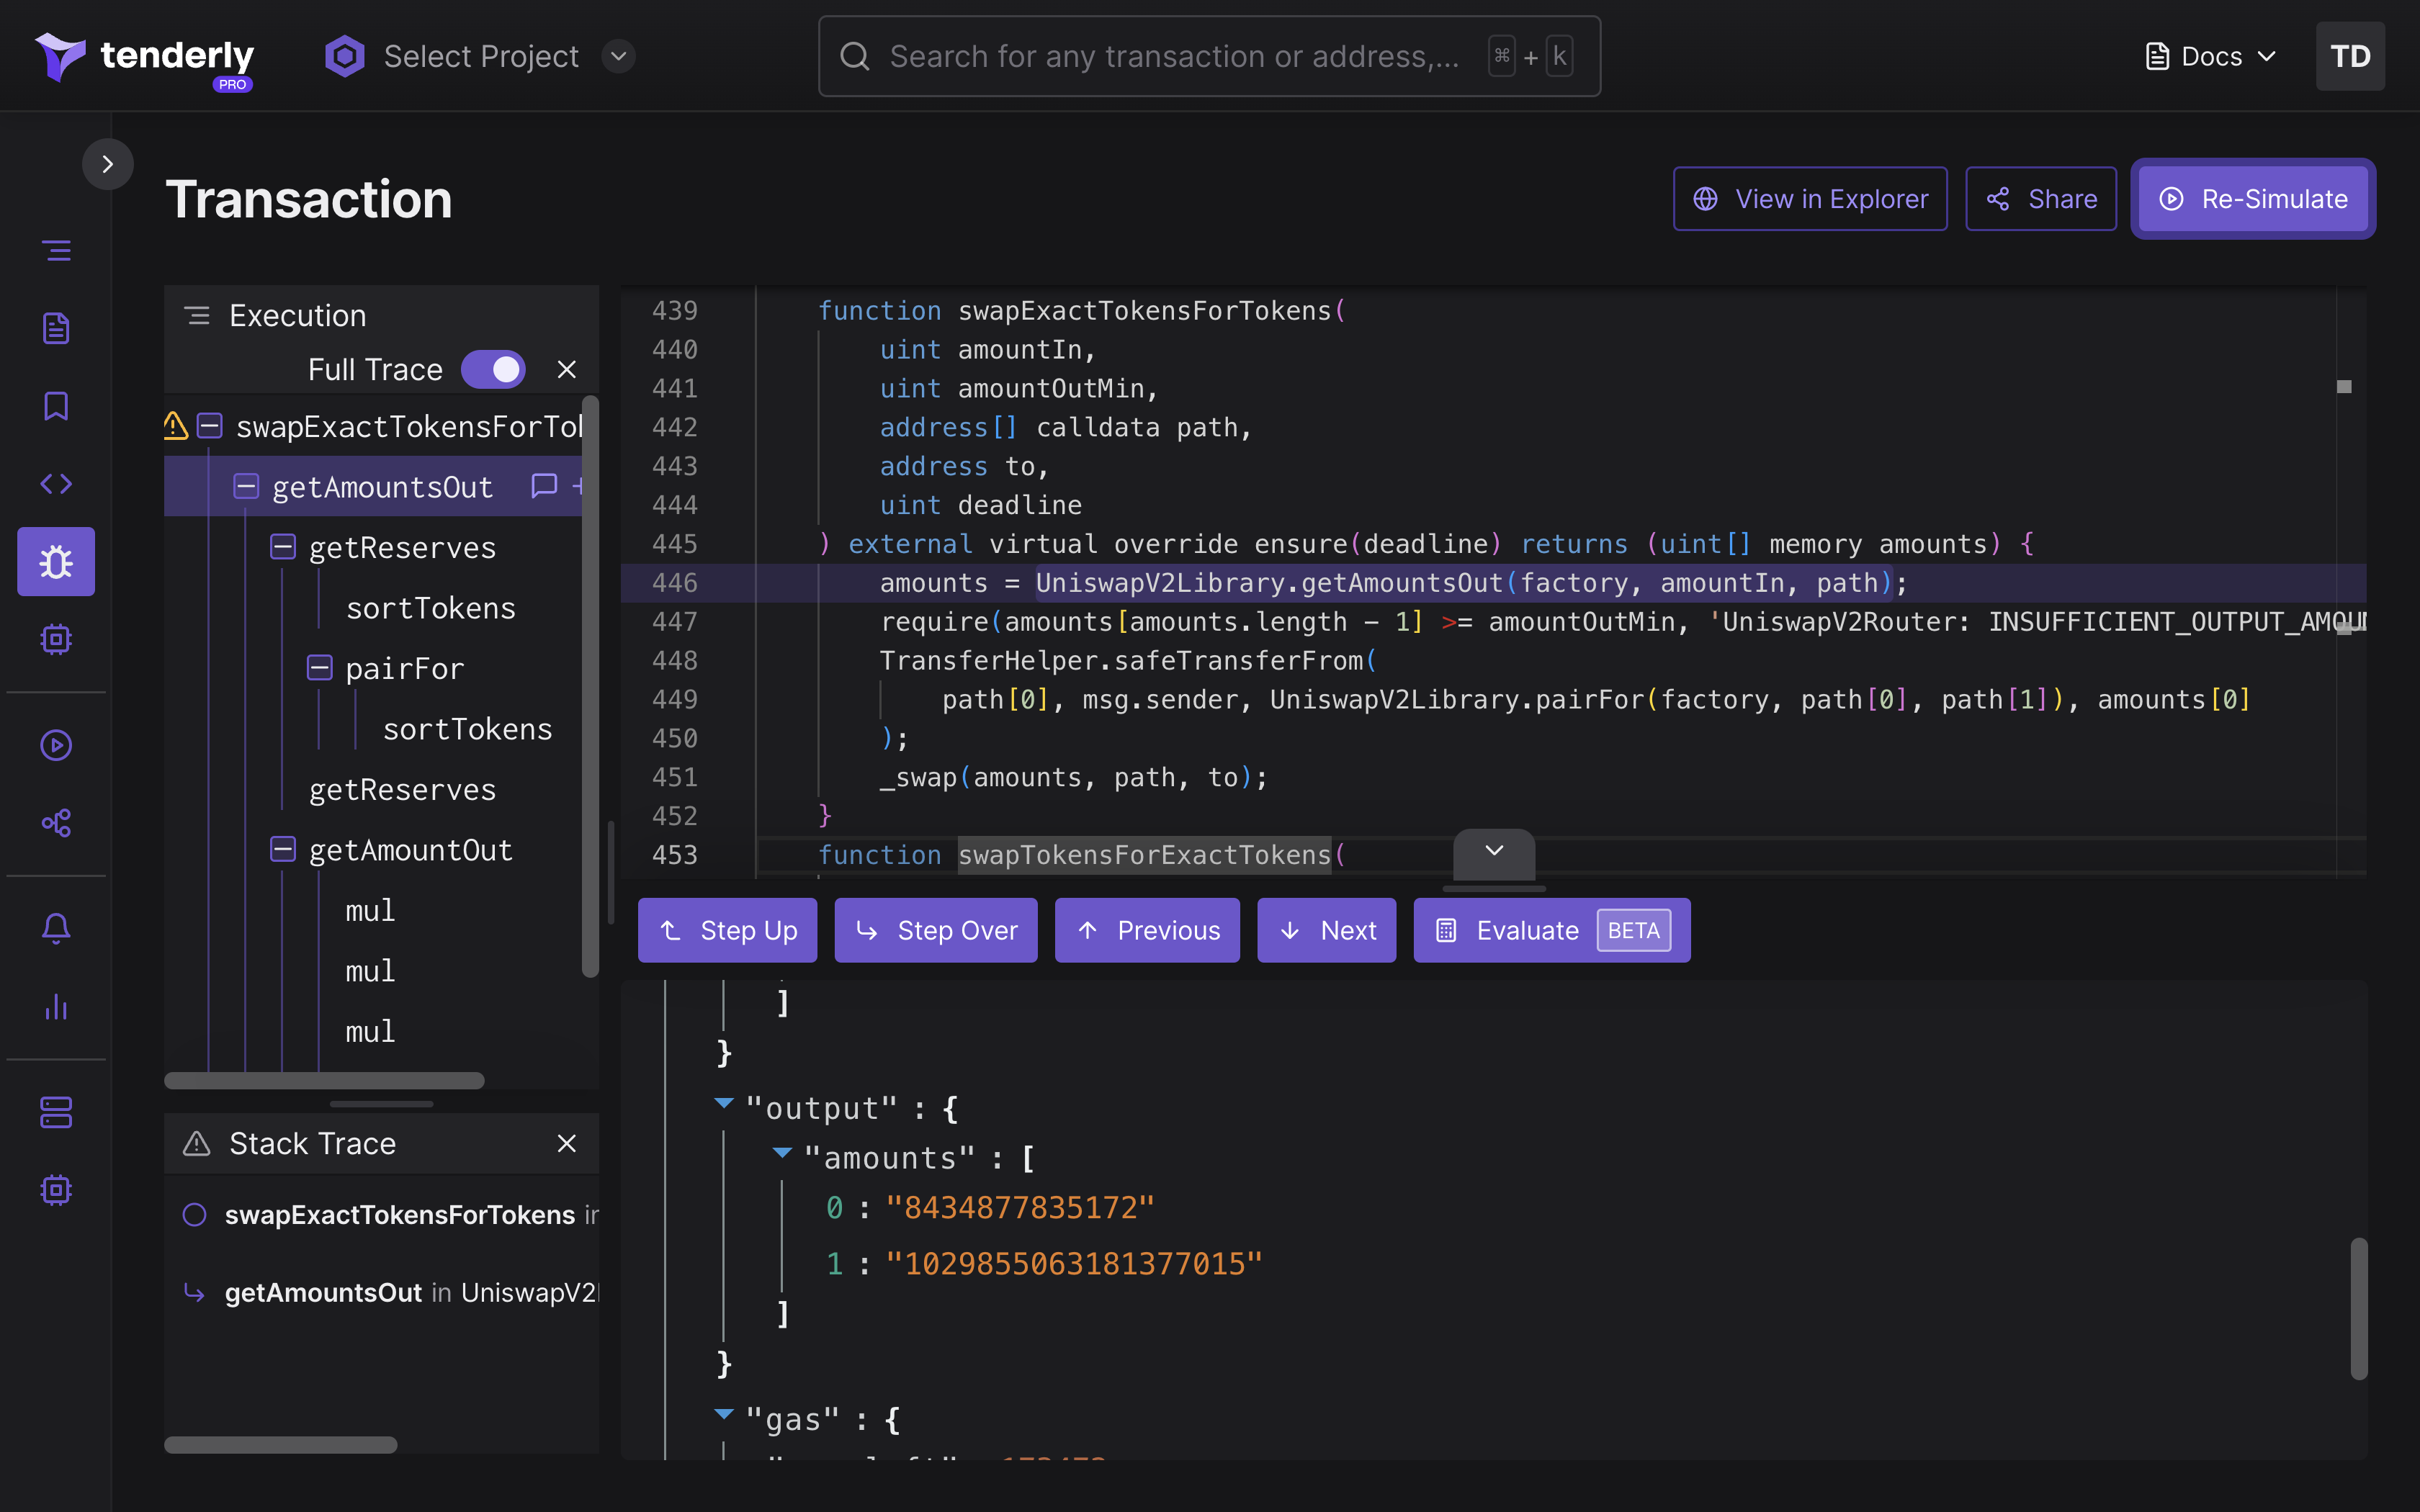Click code line number 446
2420x1512 pixels.
tap(675, 583)
